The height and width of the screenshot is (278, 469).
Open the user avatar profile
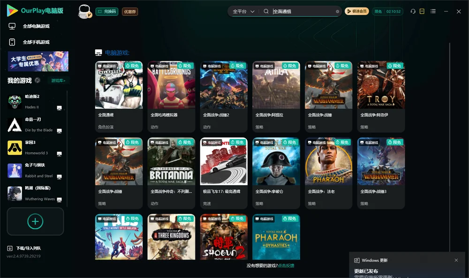[x=84, y=12]
